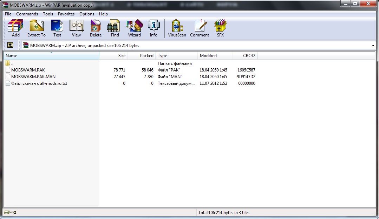Click the View file icon

click(76, 28)
